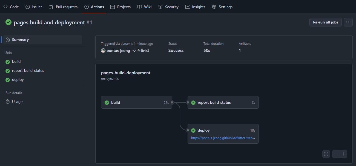Open the fe4b4c3 commit link

point(143,51)
